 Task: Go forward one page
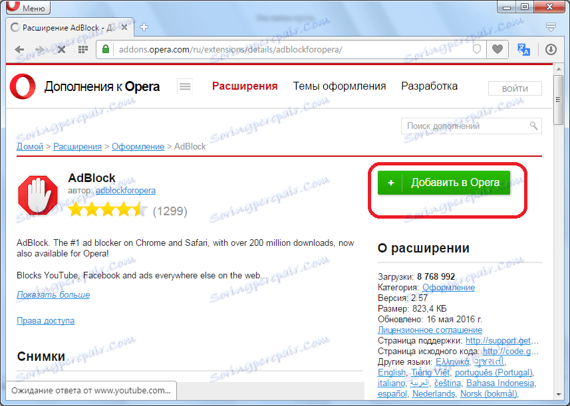[x=40, y=49]
